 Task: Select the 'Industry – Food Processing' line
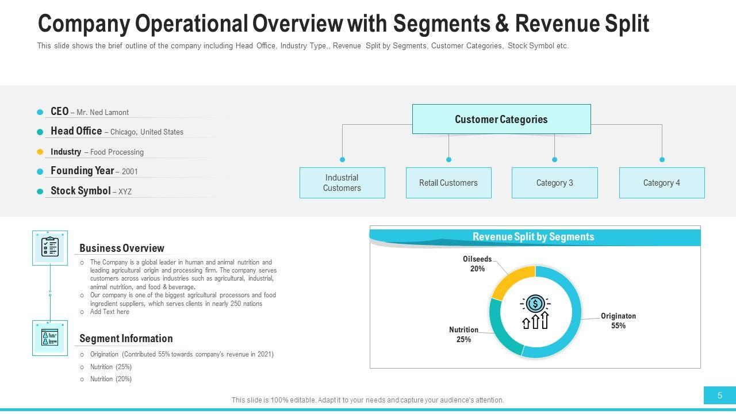coord(97,152)
